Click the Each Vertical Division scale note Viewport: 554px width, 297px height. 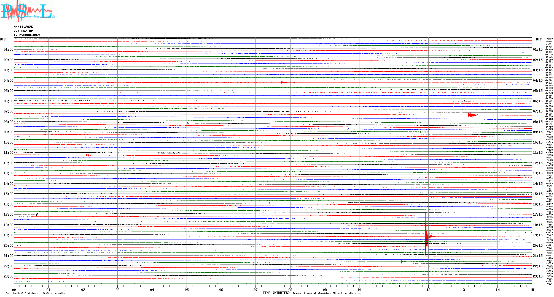click(35, 293)
